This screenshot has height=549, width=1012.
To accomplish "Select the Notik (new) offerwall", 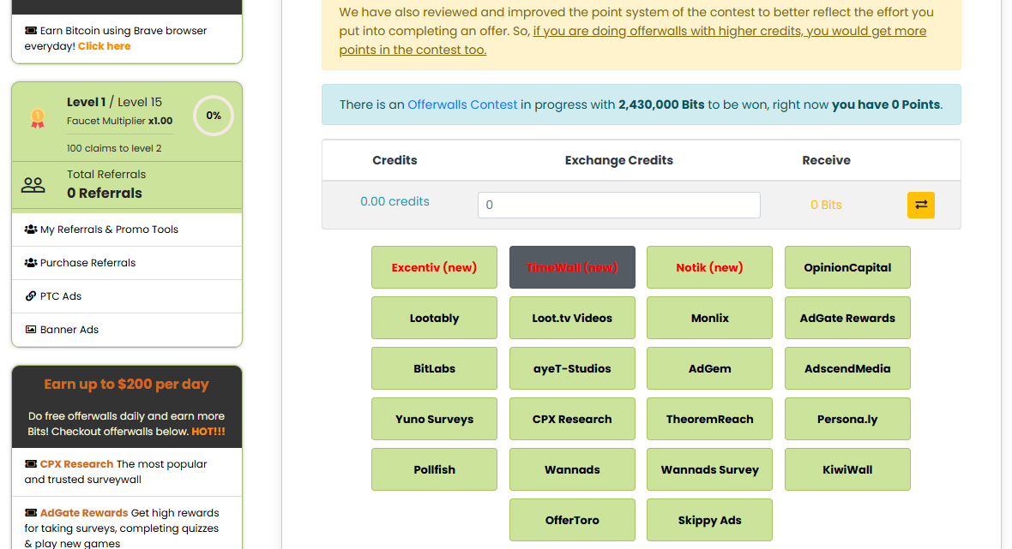I will 709,267.
